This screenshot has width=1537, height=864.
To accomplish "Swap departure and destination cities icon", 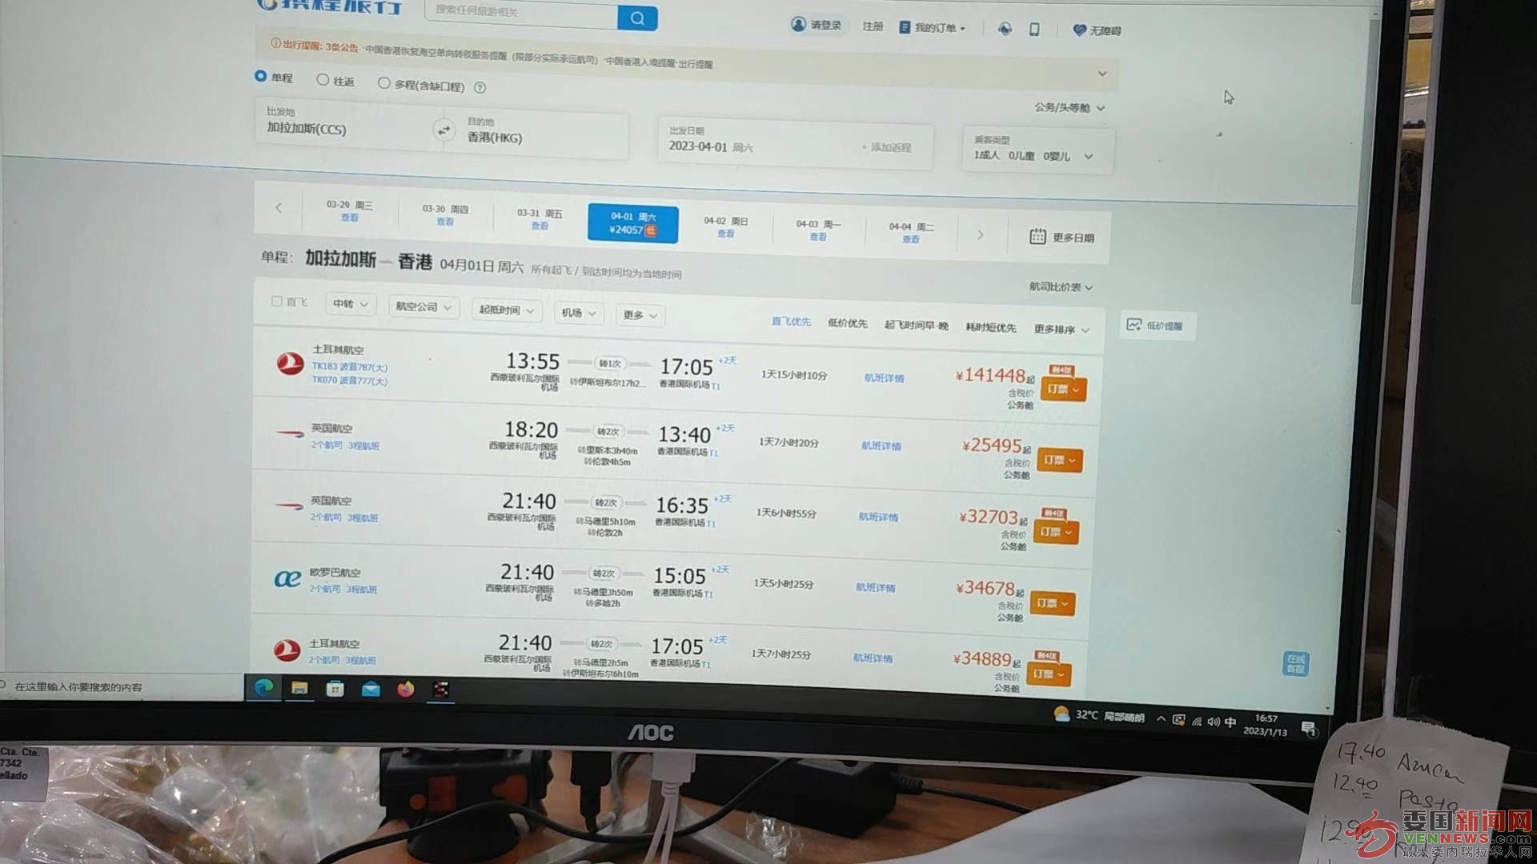I will [443, 130].
